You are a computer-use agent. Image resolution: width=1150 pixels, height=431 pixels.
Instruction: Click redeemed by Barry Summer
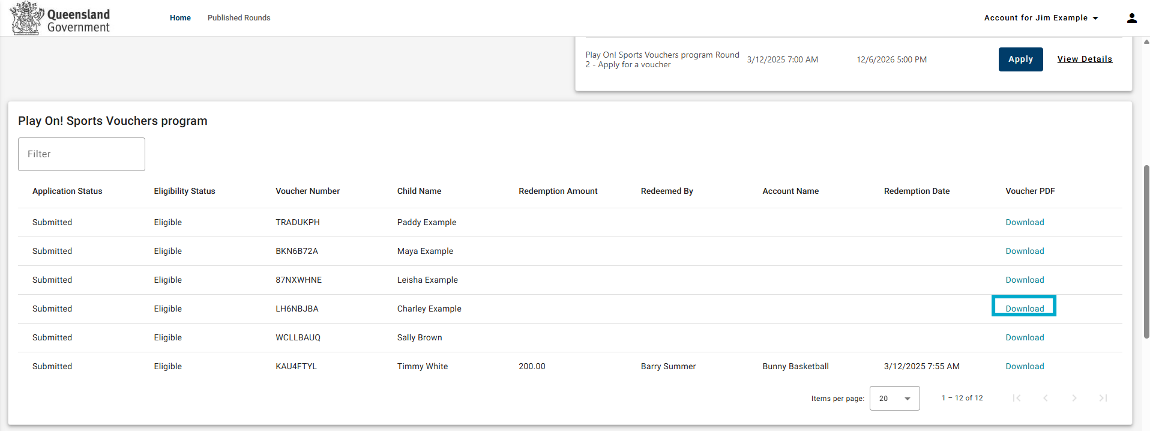(x=668, y=366)
